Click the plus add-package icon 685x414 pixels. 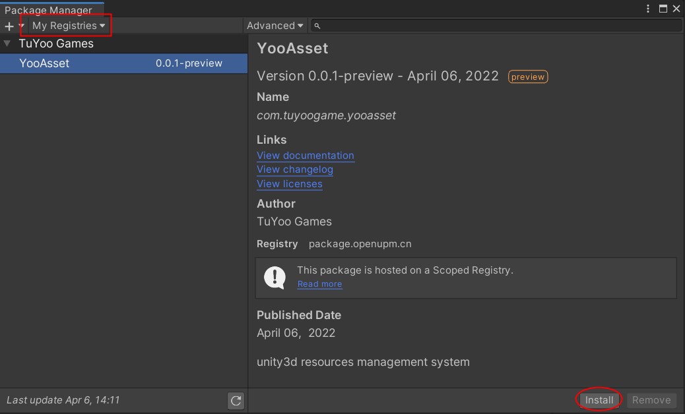[9, 26]
